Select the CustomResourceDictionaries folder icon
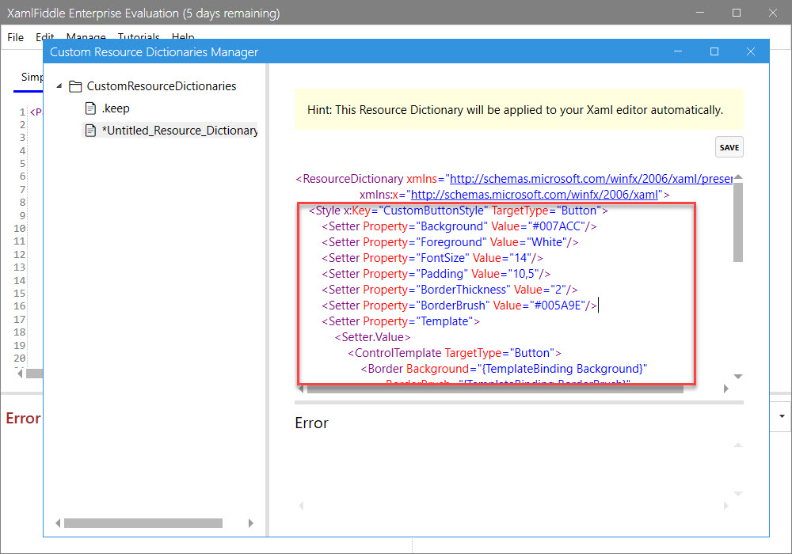 (75, 86)
